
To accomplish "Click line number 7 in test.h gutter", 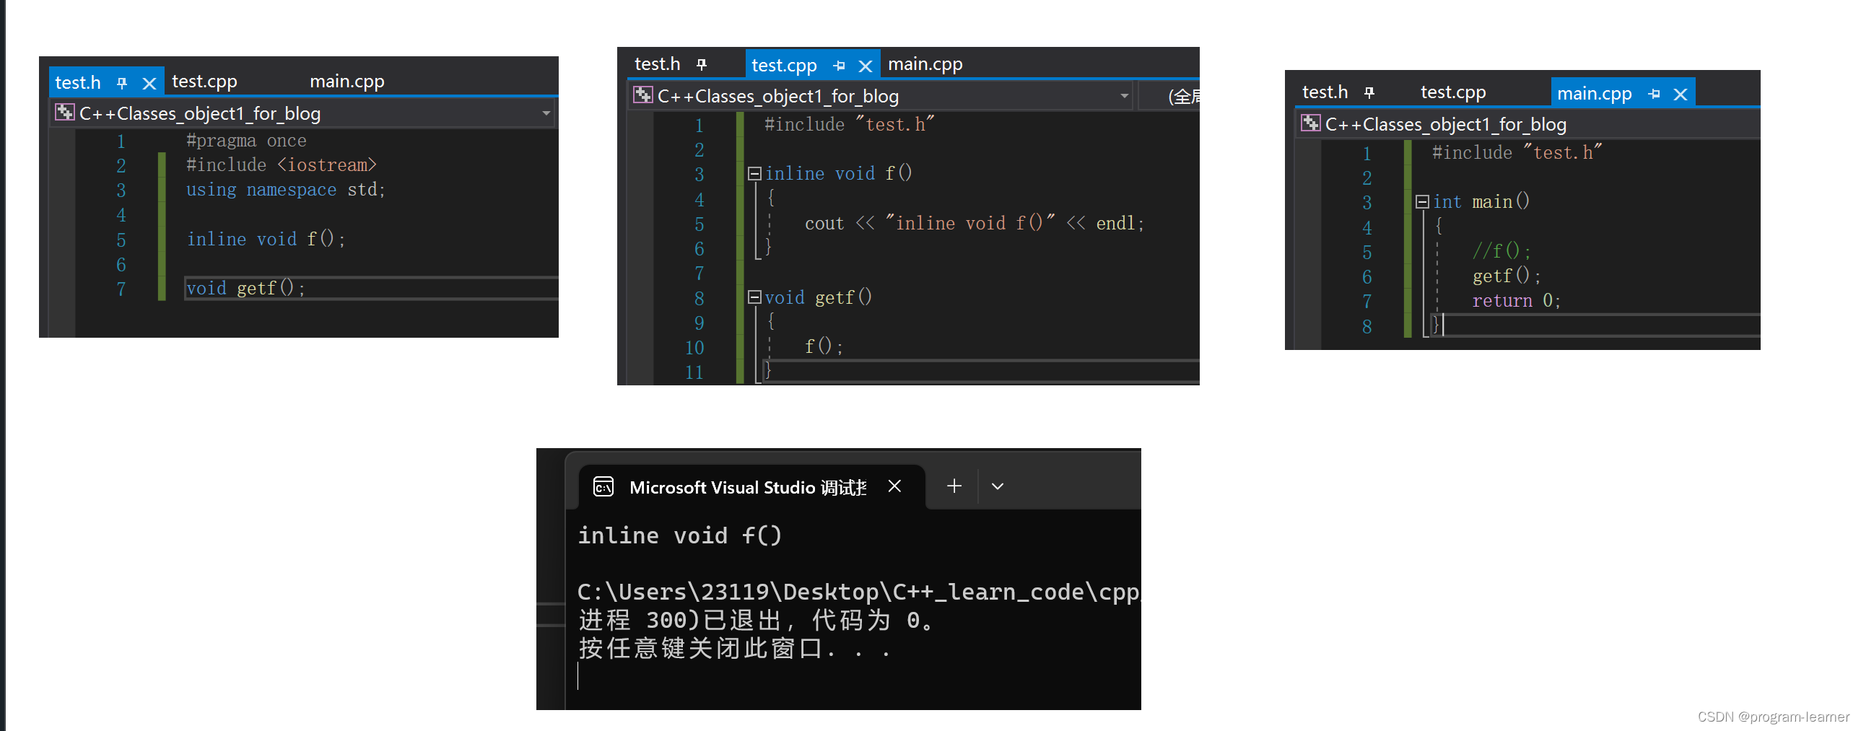I will [121, 289].
